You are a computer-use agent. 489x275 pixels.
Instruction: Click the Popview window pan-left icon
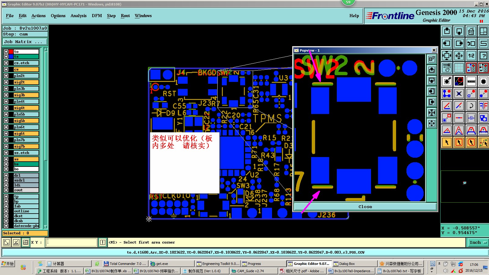432,91
